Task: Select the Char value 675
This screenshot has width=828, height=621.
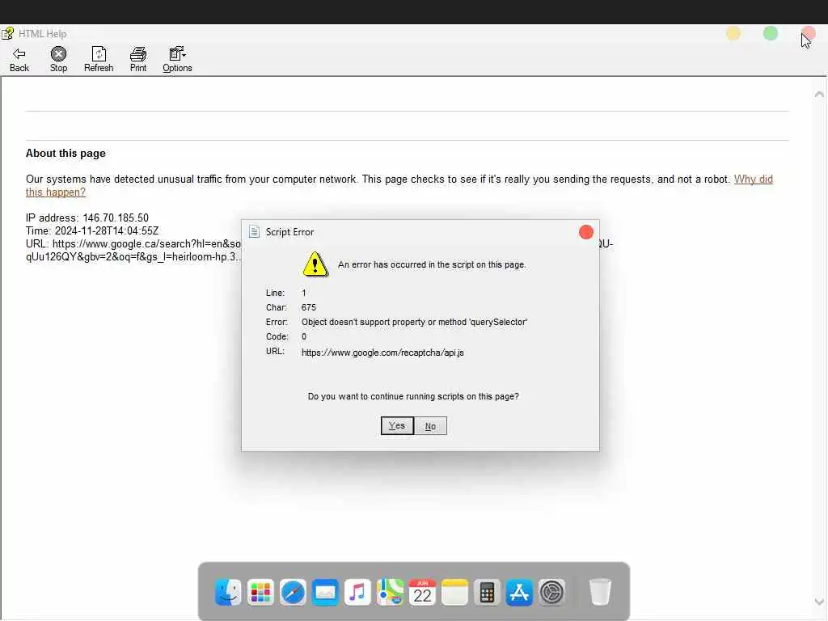Action: point(308,307)
